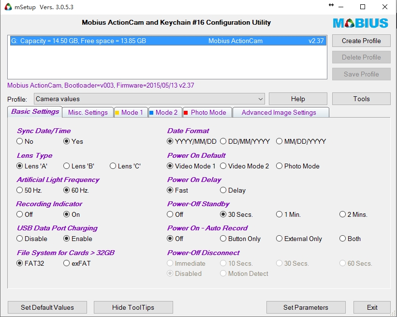The height and width of the screenshot is (317, 397).
Task: Turn Recording Indicator On
Action: coord(72,214)
